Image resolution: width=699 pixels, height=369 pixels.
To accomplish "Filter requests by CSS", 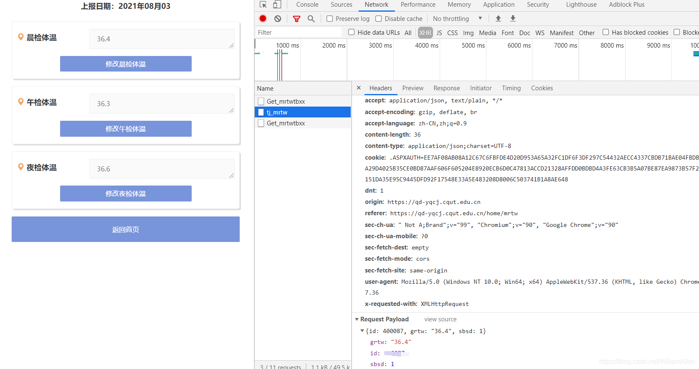I will coord(453,33).
